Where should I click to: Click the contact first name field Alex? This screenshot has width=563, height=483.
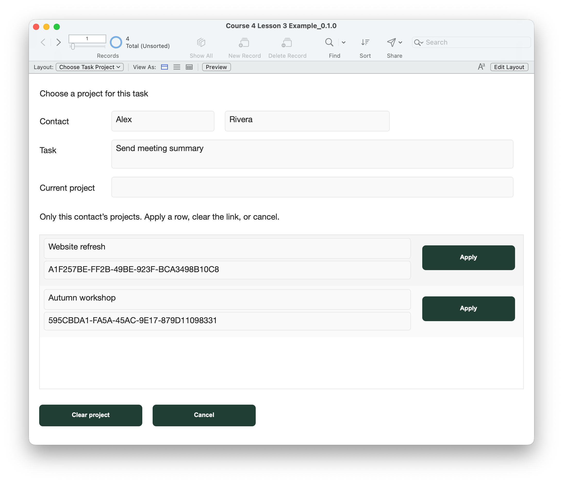[x=163, y=121]
